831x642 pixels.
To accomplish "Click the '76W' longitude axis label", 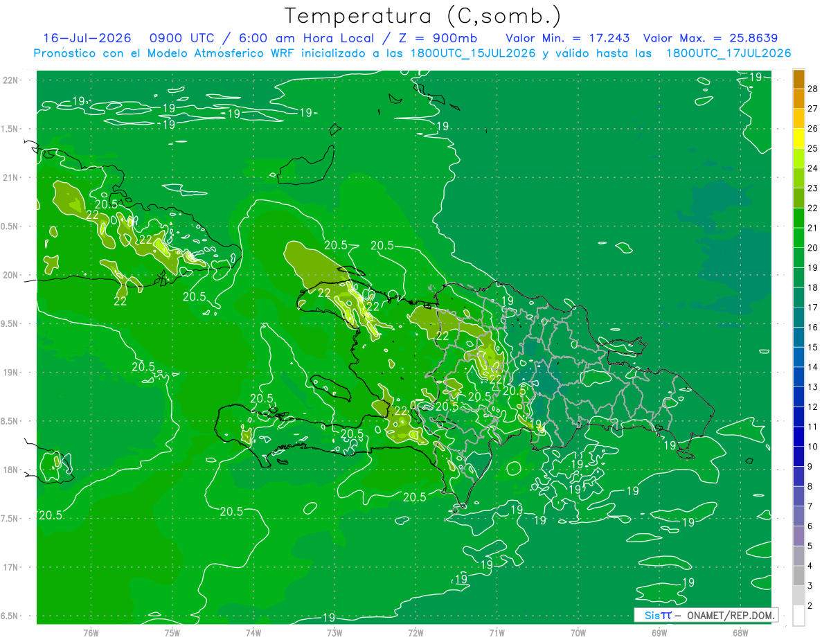I will pos(90,632).
